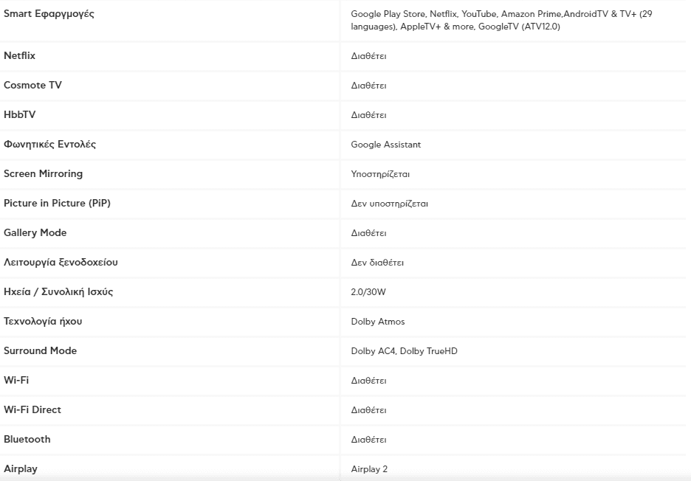Click the Δεν διαθέτει value
The height and width of the screenshot is (481, 691).
coord(377,263)
